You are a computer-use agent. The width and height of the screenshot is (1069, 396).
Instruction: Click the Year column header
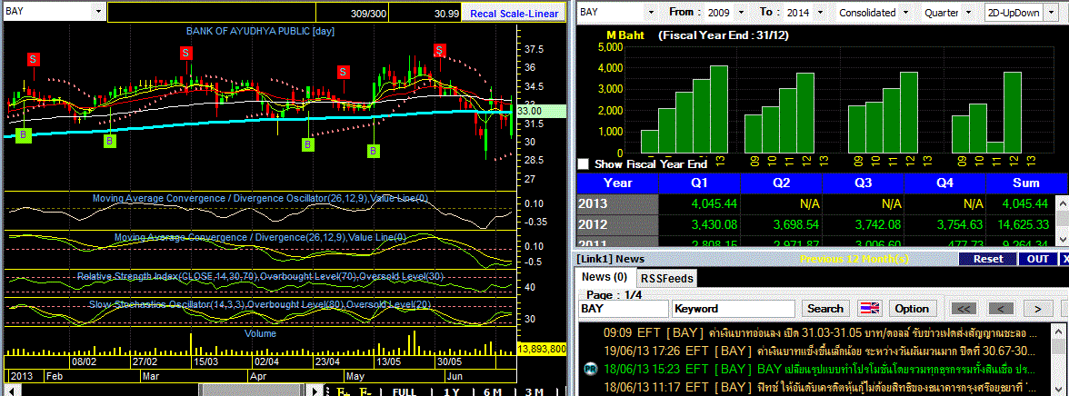coord(618,183)
